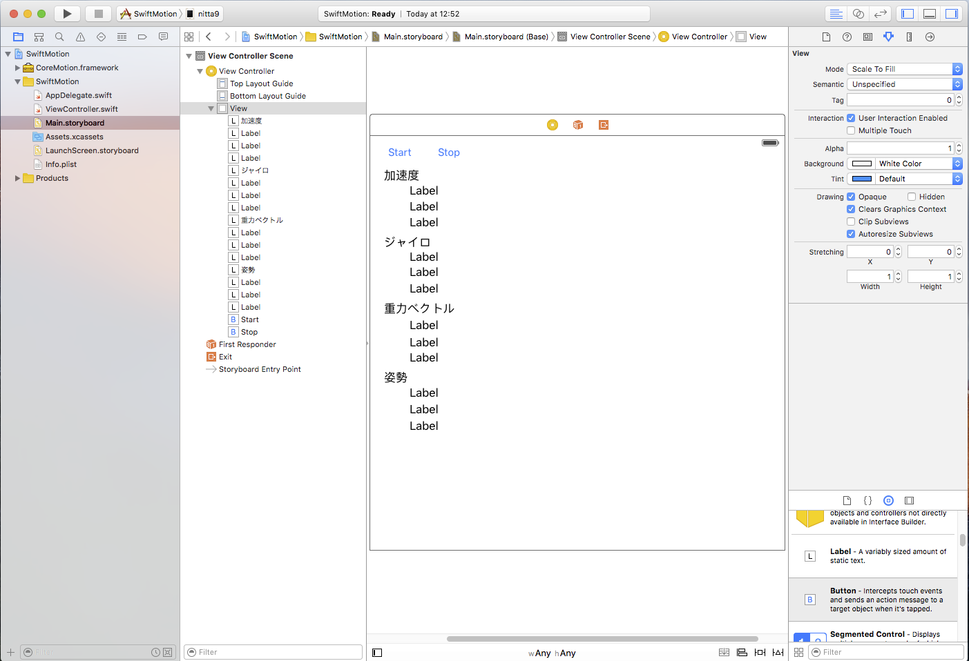Click the Start button on the canvas
This screenshot has width=969, height=661.
[399, 152]
